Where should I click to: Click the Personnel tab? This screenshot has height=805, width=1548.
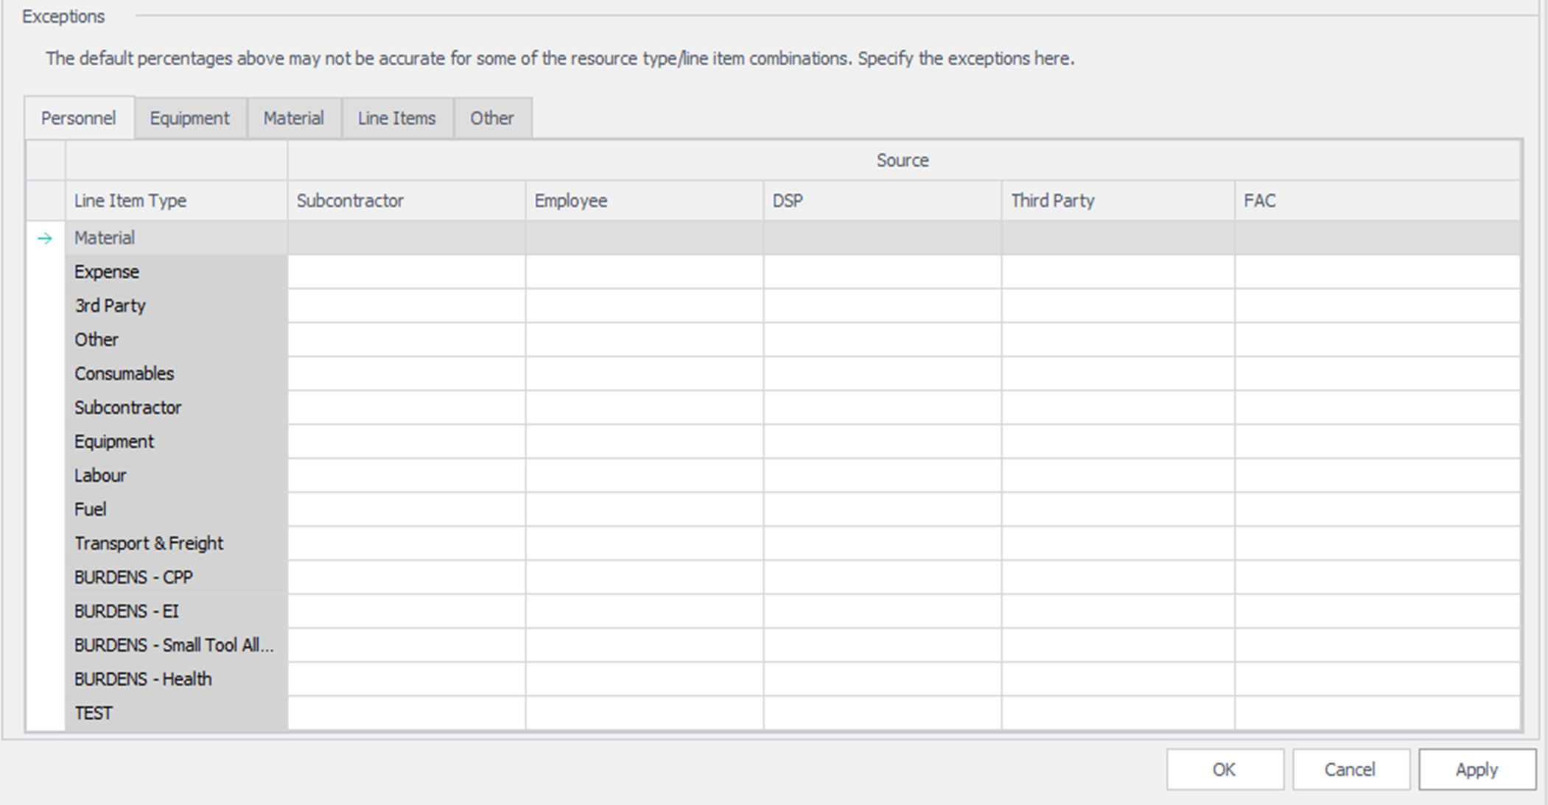pos(78,118)
